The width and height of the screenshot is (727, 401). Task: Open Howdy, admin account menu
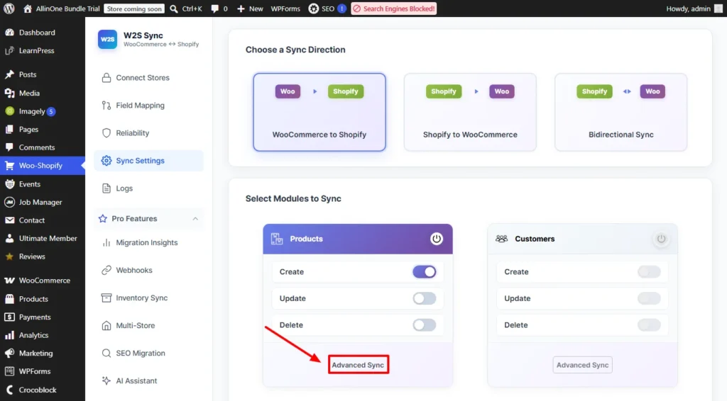[x=694, y=9]
